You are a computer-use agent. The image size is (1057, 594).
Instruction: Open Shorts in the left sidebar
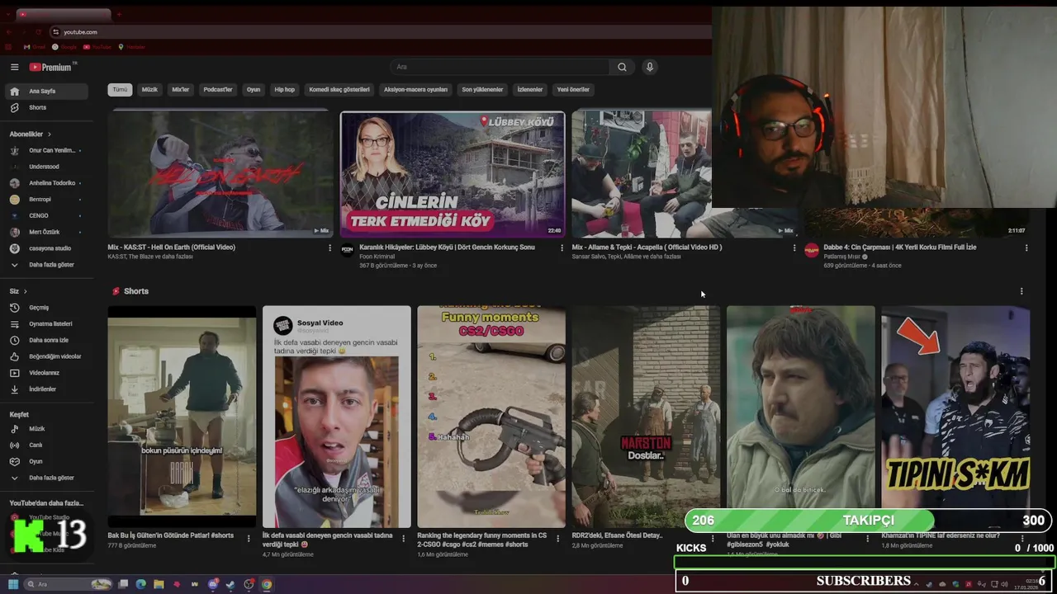[46, 107]
